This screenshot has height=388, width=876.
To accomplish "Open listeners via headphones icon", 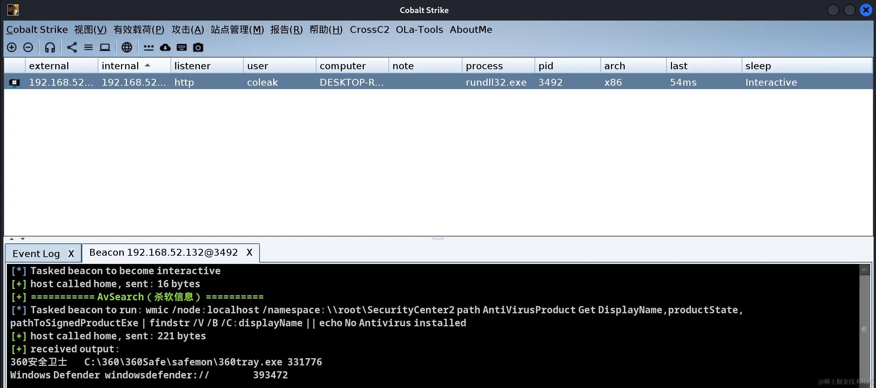I will tap(50, 47).
